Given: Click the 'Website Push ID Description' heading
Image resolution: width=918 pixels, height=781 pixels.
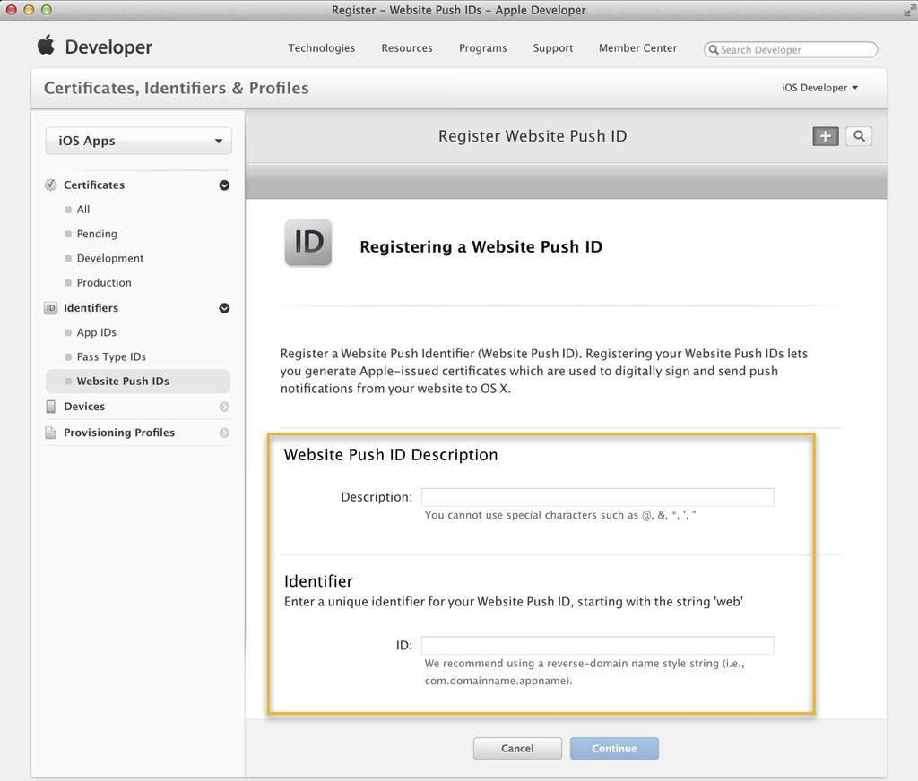Looking at the screenshot, I should click(391, 455).
